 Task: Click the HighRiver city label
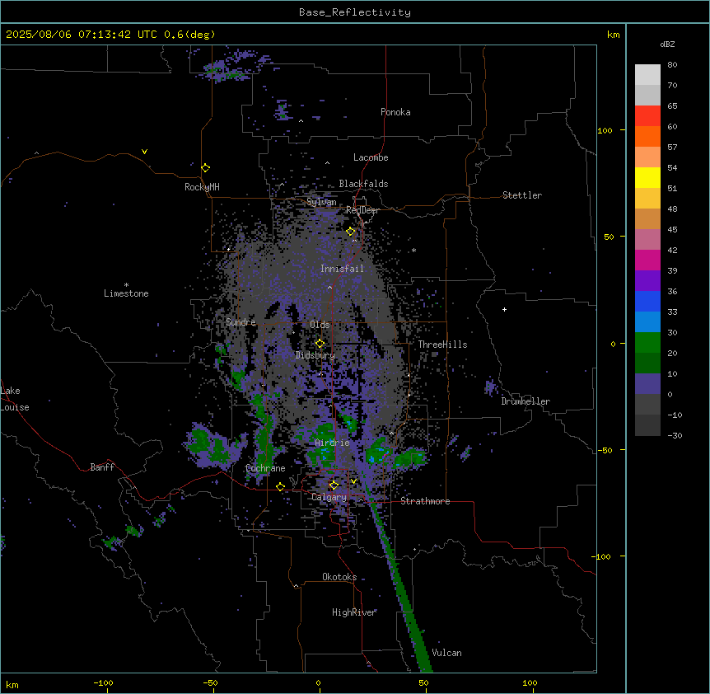[x=354, y=612]
